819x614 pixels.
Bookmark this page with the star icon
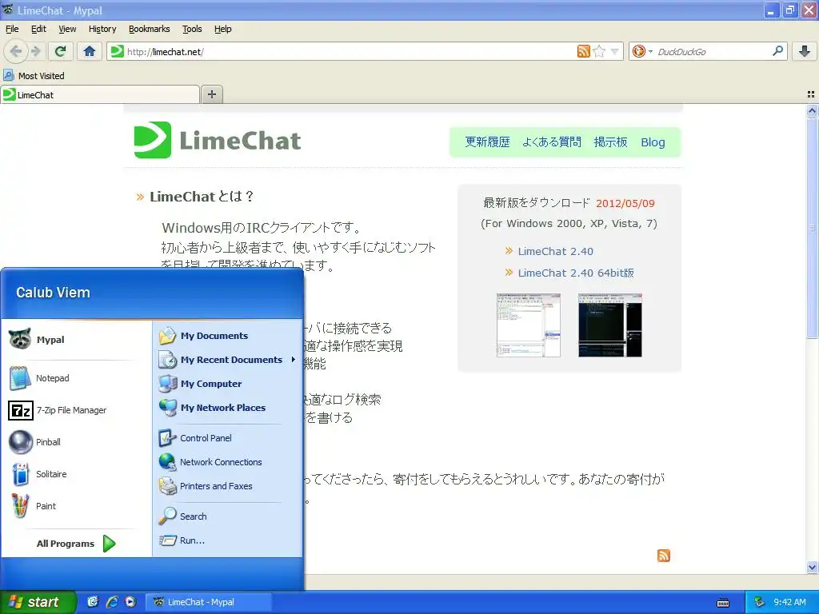tap(599, 51)
